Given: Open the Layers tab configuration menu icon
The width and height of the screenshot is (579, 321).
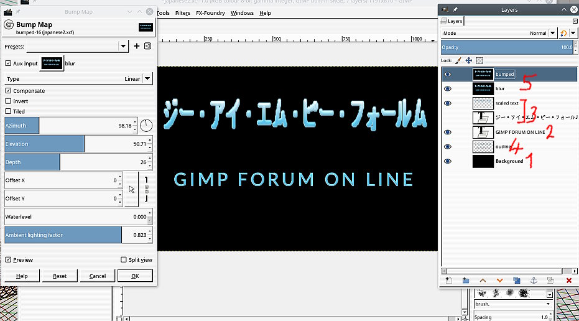Looking at the screenshot, I should pos(575,21).
